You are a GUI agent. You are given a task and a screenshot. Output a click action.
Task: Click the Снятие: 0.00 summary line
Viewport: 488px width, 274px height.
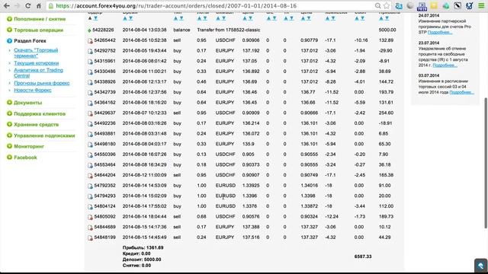[x=136, y=266]
